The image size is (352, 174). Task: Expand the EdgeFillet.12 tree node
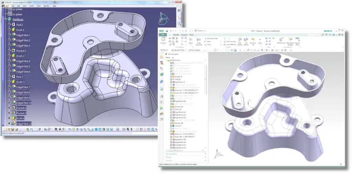pyautogui.click(x=9, y=124)
